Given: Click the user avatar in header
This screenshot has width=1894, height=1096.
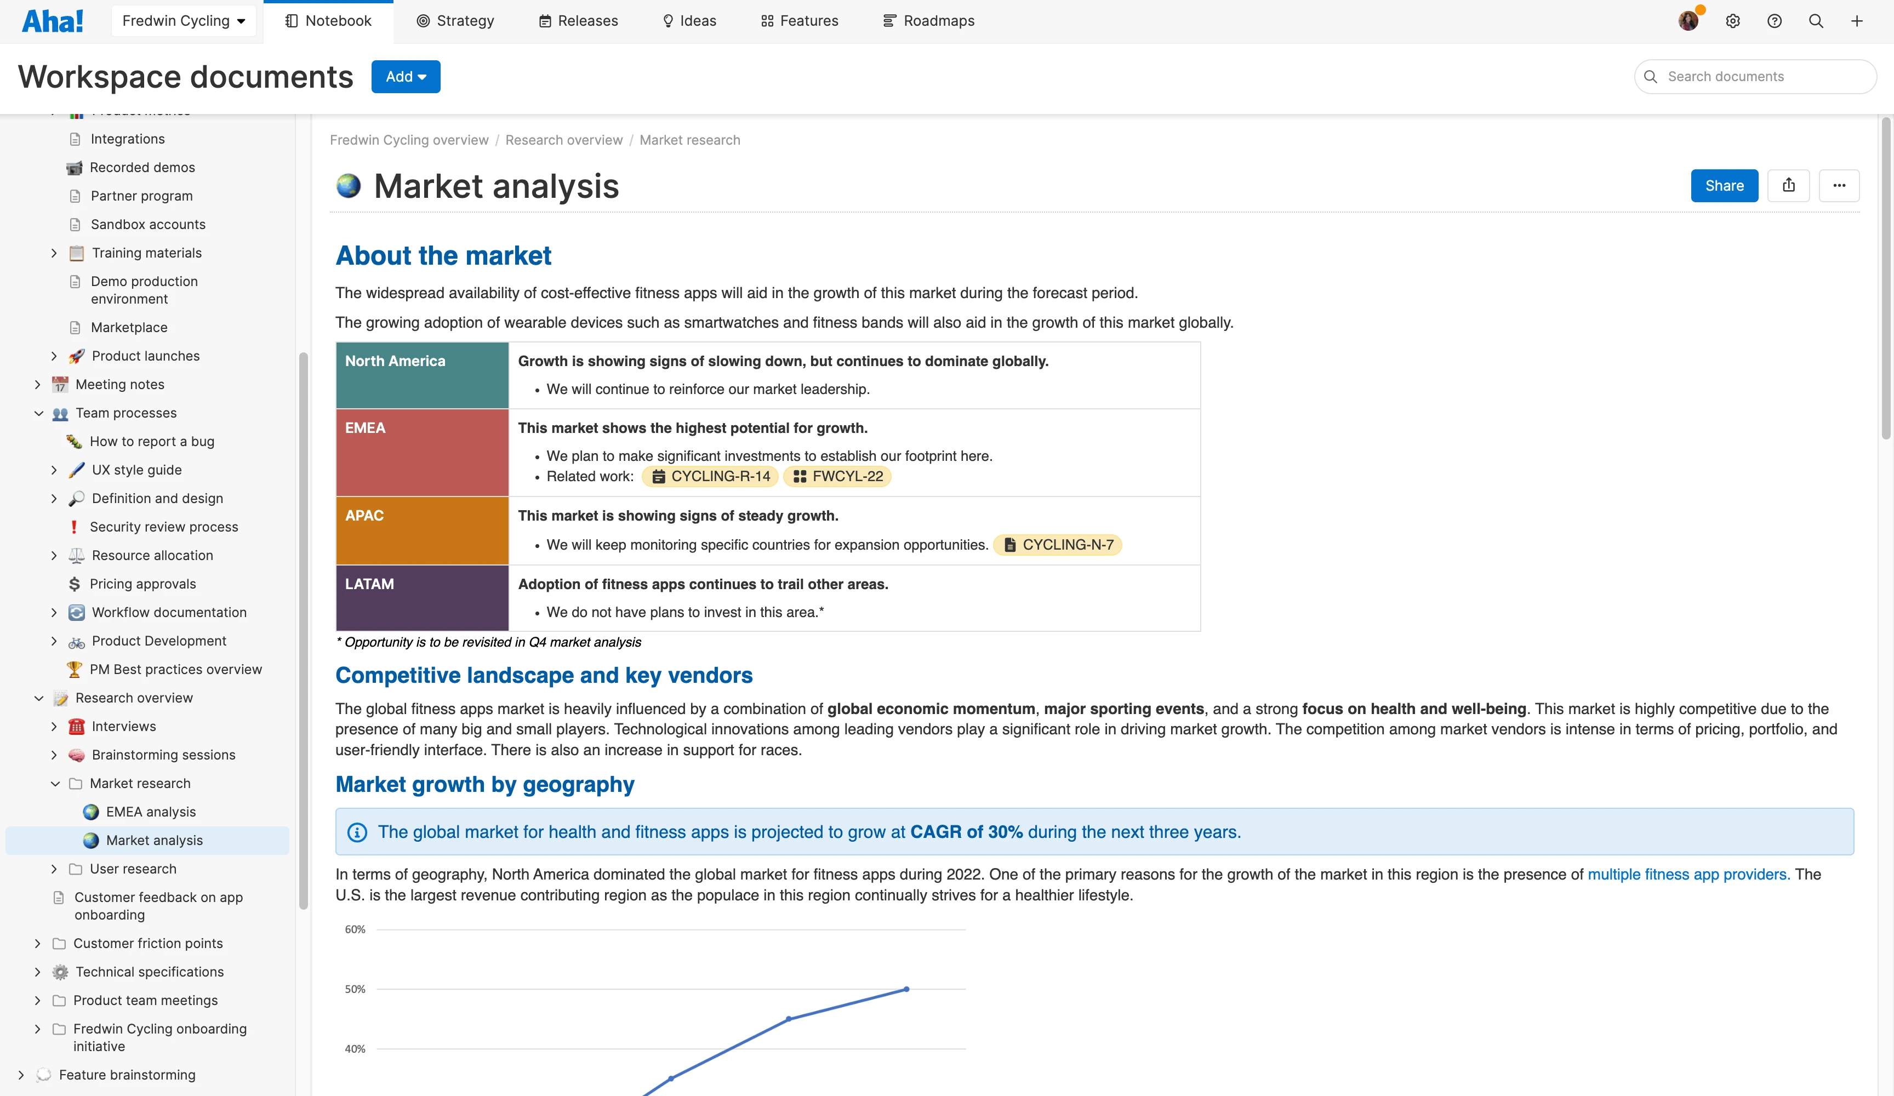Looking at the screenshot, I should click(x=1688, y=21).
